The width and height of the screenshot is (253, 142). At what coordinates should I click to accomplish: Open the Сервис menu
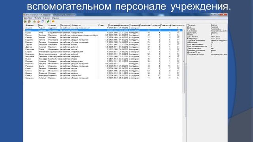point(47,18)
